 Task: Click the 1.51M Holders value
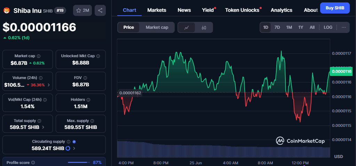(81, 106)
